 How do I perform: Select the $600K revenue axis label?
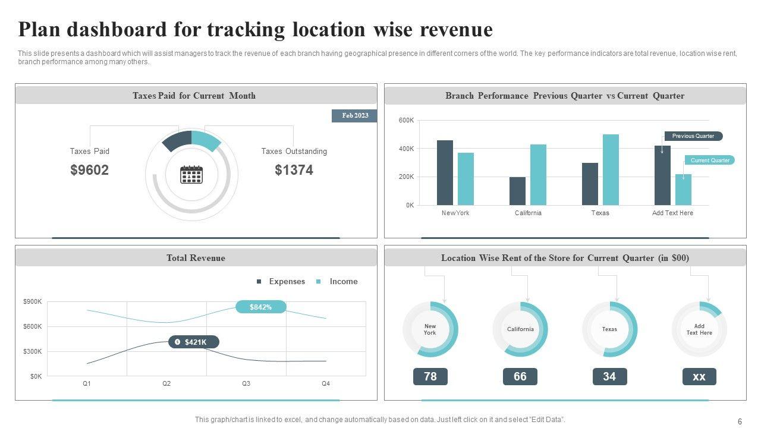[33, 326]
